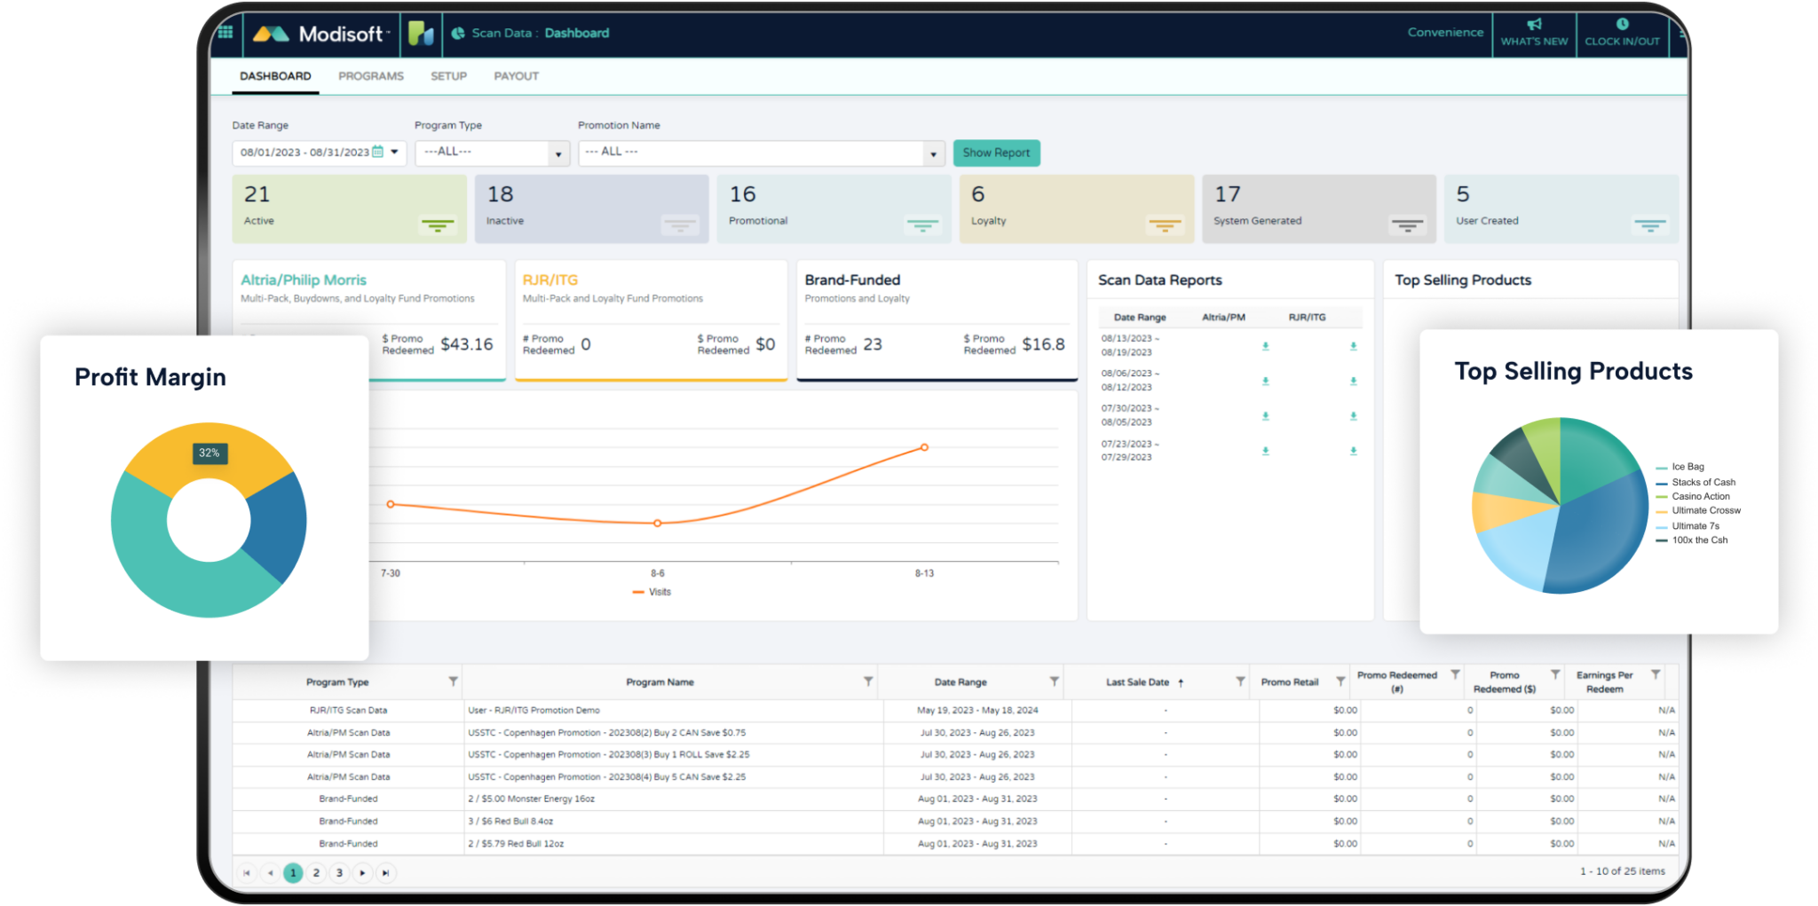Switch to the Programs tab
Viewport: 1818px width, 906px height.
(370, 76)
